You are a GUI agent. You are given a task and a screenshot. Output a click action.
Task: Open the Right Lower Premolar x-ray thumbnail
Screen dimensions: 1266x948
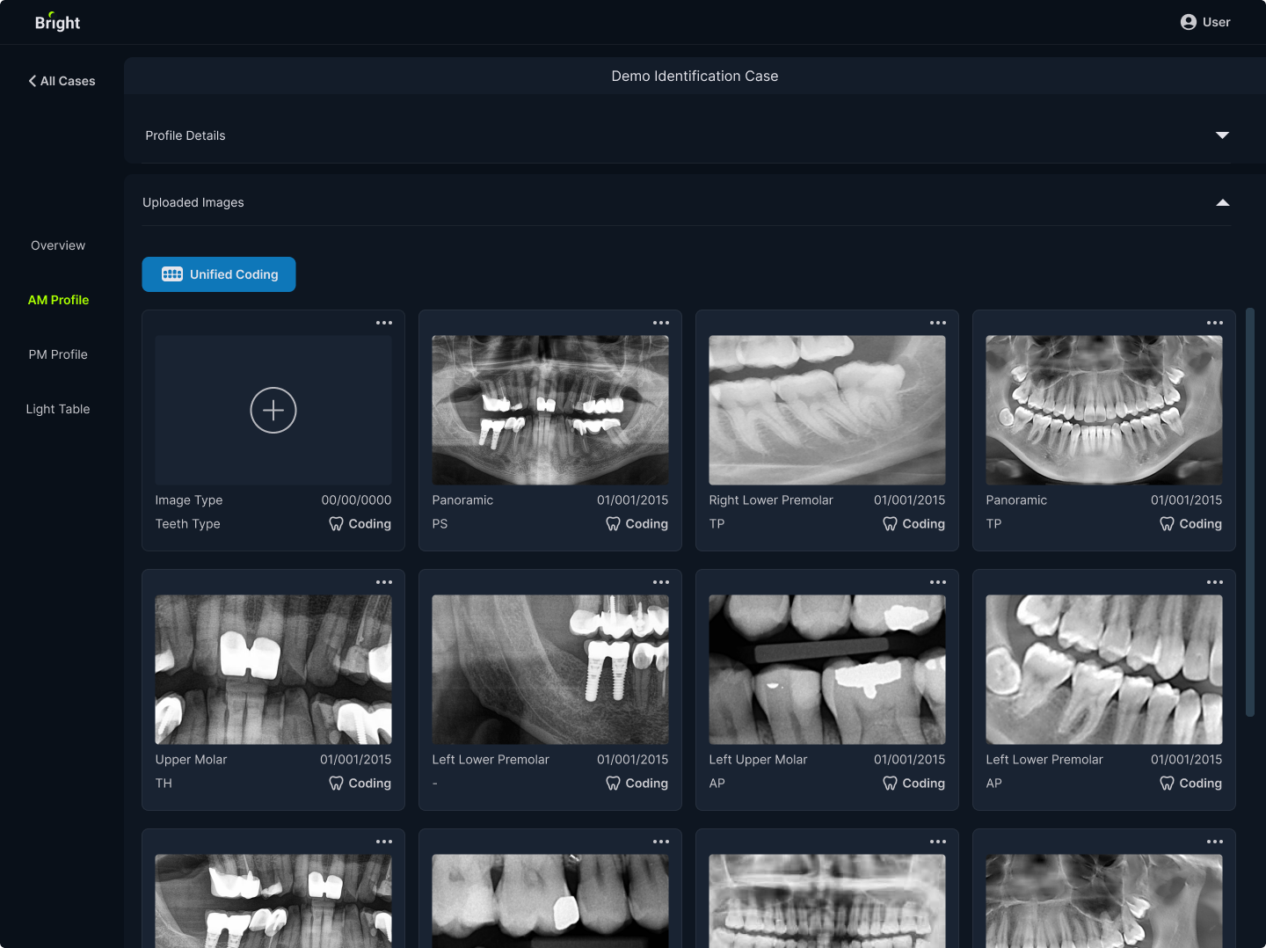pyautogui.click(x=827, y=410)
